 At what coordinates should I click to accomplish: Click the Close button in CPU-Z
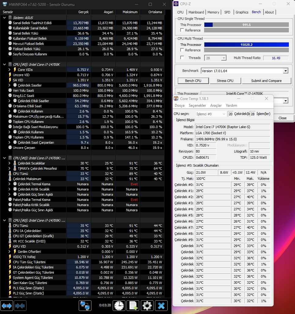282,118
